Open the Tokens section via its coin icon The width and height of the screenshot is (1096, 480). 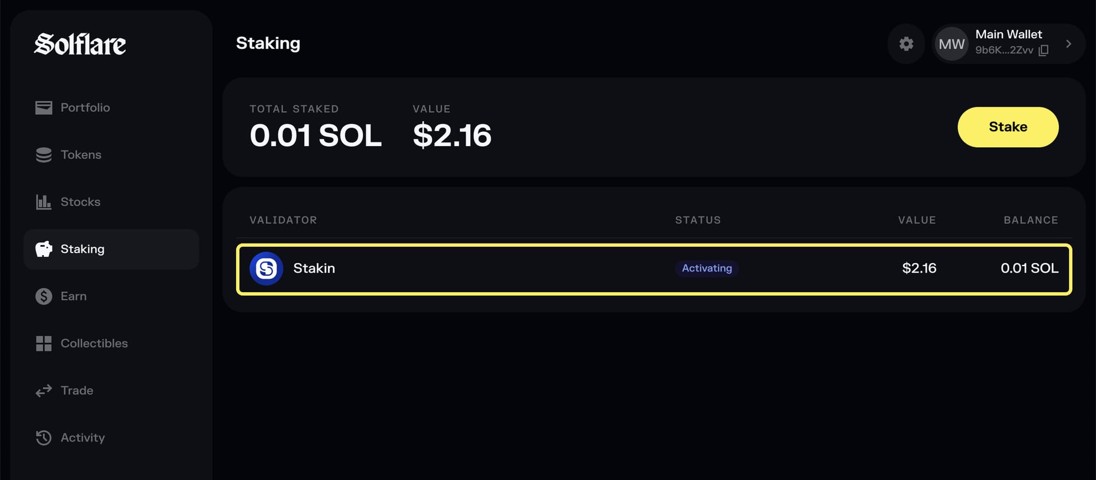coord(44,154)
